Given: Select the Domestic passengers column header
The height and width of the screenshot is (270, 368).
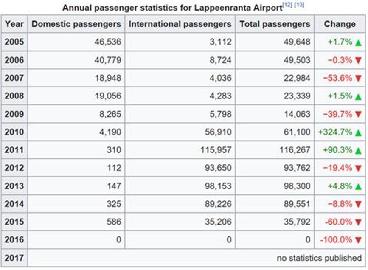Looking at the screenshot, I should pyautogui.click(x=76, y=24).
